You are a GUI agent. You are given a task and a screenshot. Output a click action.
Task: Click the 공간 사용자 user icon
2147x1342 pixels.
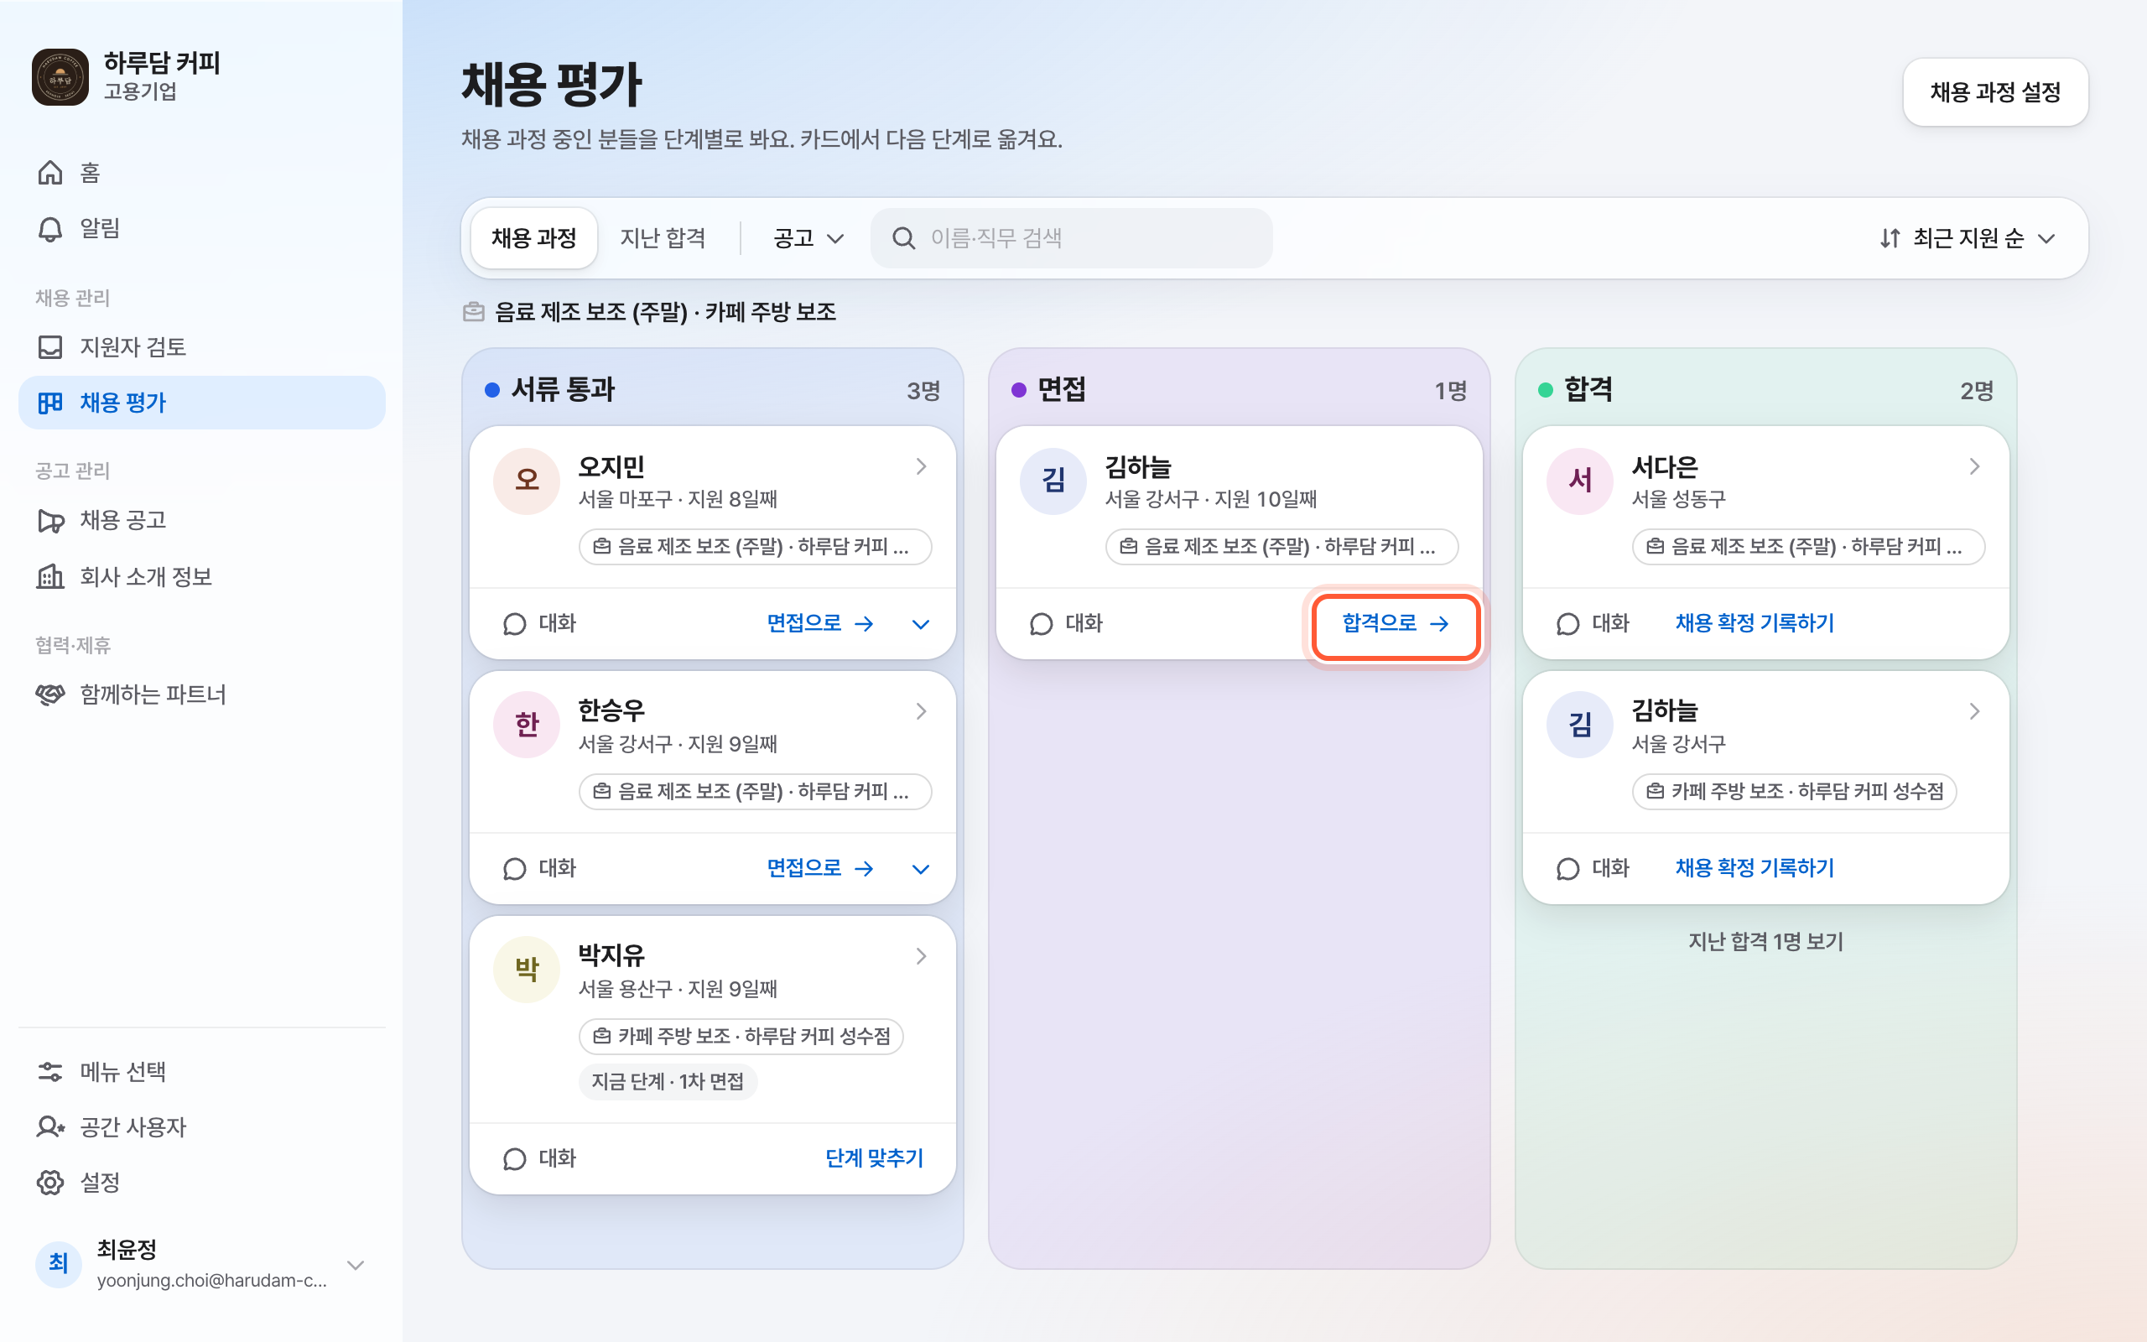[50, 1127]
